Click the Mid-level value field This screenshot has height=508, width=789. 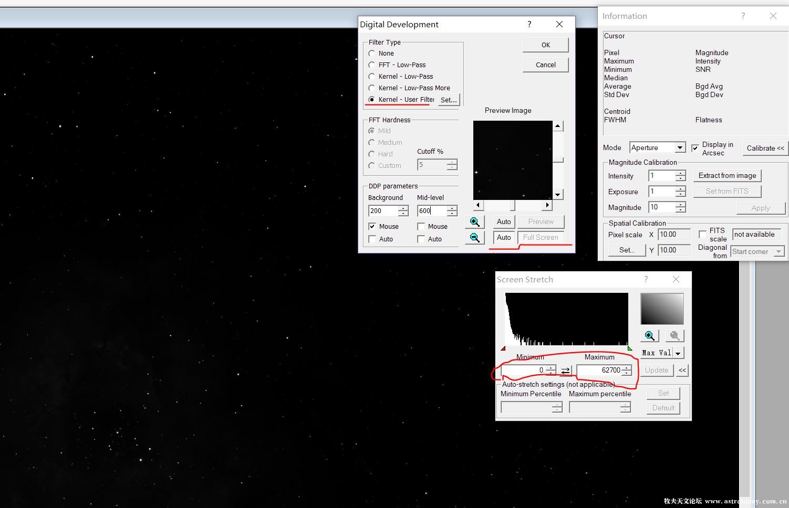[432, 211]
